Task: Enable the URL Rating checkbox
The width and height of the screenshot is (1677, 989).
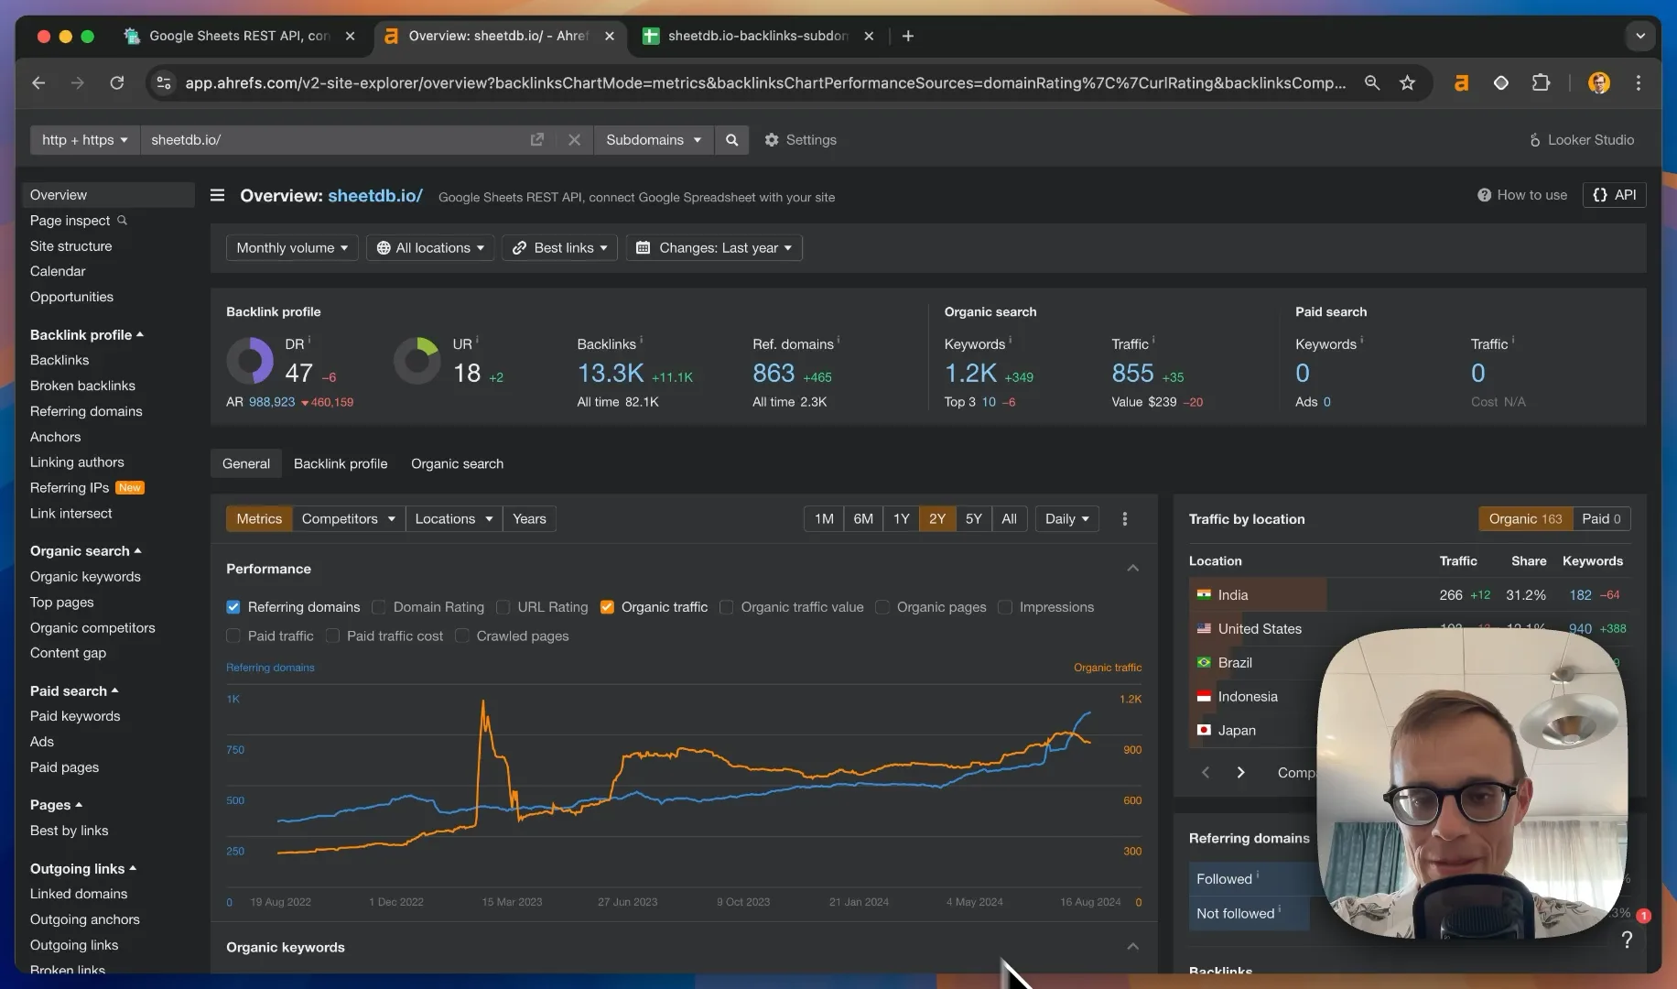Action: pos(503,607)
